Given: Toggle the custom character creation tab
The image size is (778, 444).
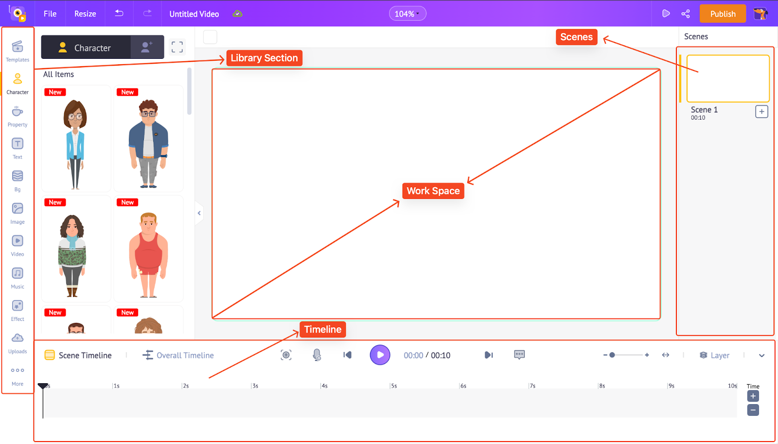Looking at the screenshot, I should click(x=147, y=47).
